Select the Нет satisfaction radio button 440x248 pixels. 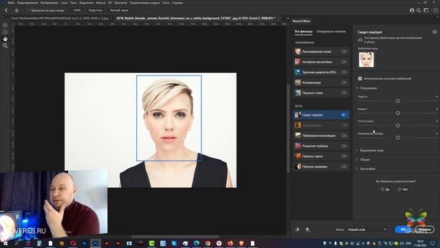[x=399, y=189]
